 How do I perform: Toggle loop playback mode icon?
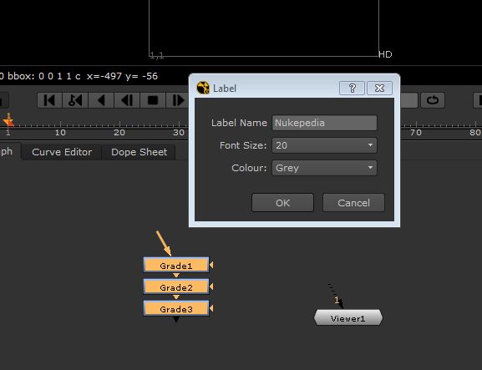click(x=433, y=100)
